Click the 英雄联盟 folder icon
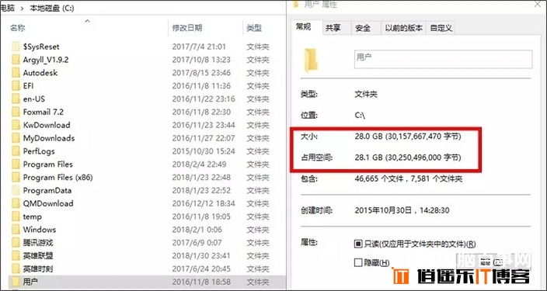Image resolution: width=547 pixels, height=291 pixels. pyautogui.click(x=16, y=256)
